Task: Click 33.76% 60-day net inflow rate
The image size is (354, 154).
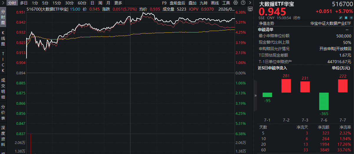Action: (344, 150)
